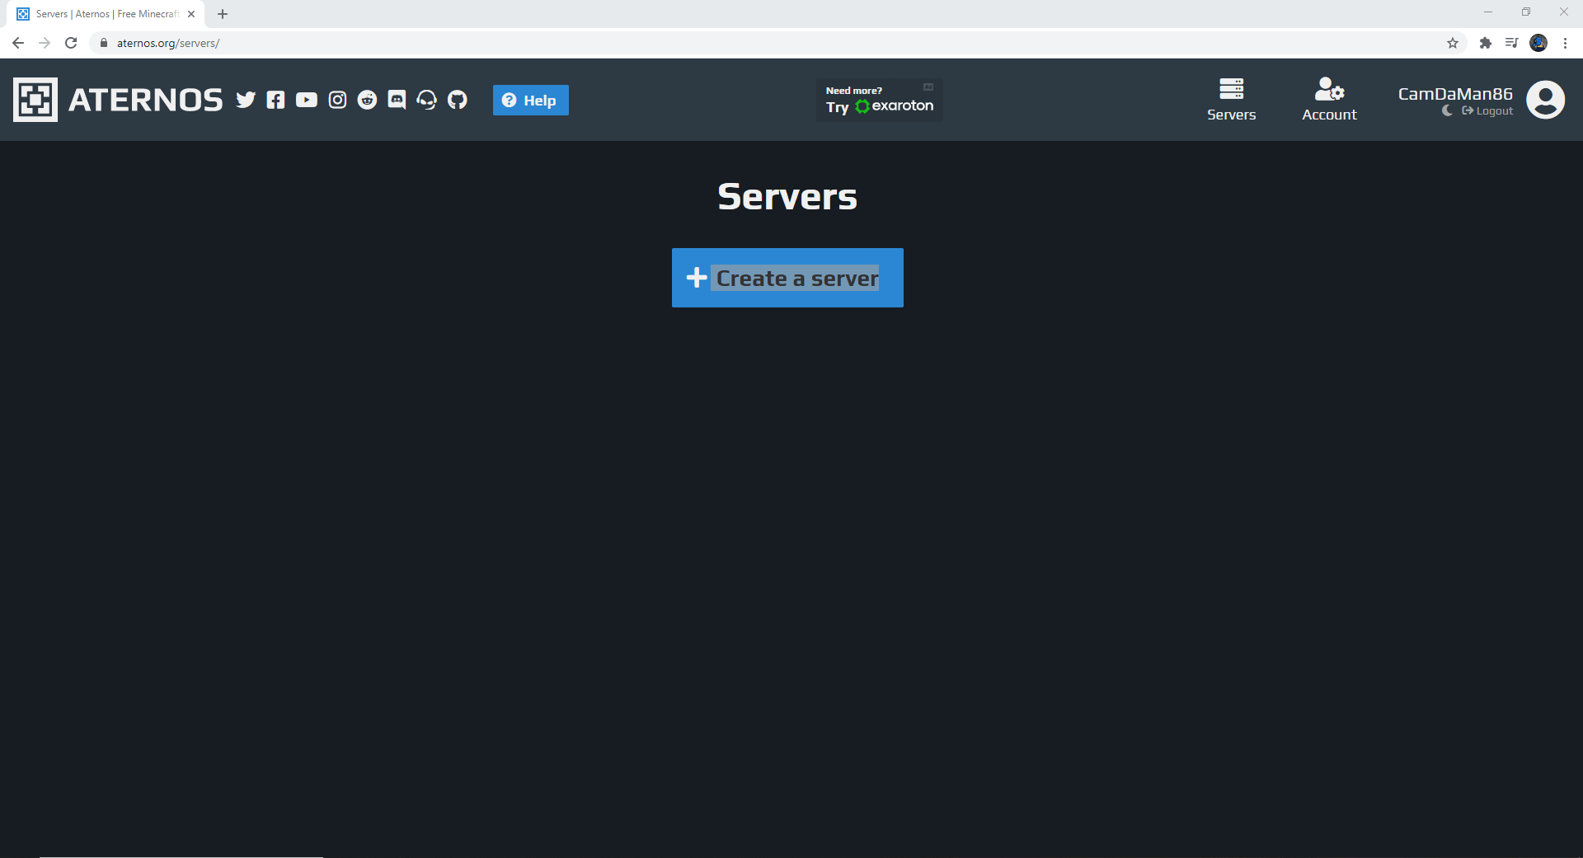Open the Account navigation item
This screenshot has width=1583, height=858.
[1329, 100]
